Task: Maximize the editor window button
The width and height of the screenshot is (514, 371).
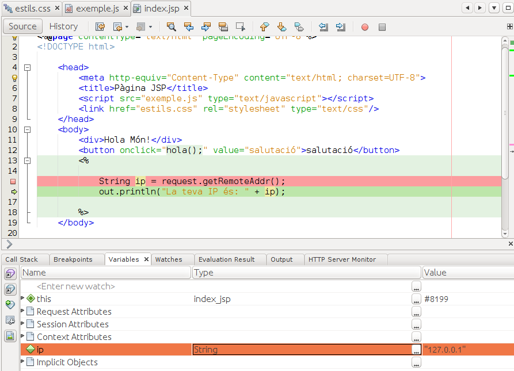Action: pyautogui.click(x=508, y=8)
